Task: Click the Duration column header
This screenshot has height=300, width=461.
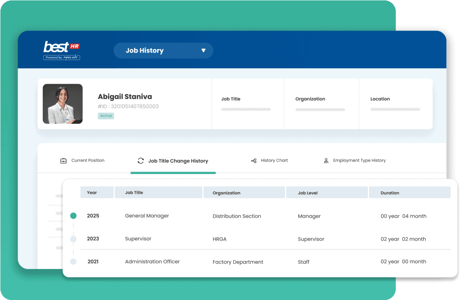Action: click(390, 193)
